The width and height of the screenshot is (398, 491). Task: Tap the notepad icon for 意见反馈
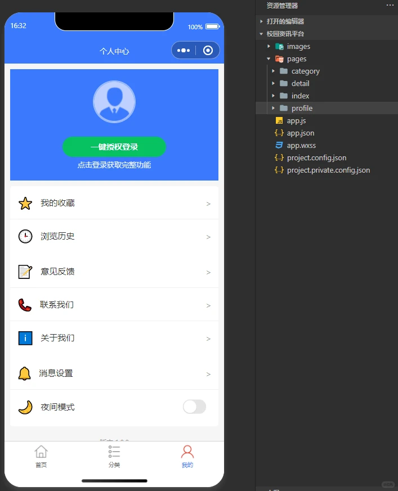pyautogui.click(x=25, y=272)
